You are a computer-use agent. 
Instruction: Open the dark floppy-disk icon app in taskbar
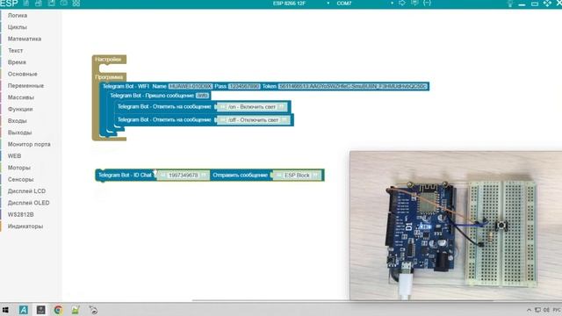click(x=41, y=310)
